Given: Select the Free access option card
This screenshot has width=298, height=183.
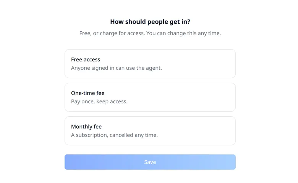Looking at the screenshot, I should (x=150, y=64).
